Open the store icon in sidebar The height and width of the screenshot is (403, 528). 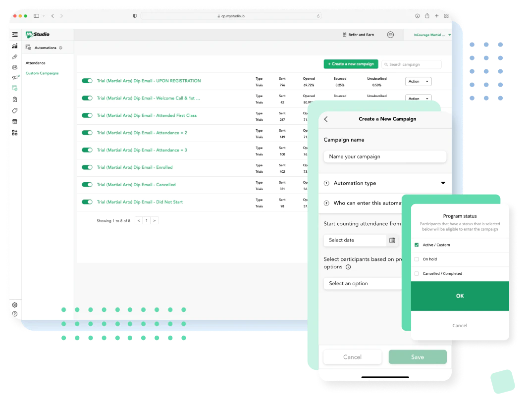15,121
